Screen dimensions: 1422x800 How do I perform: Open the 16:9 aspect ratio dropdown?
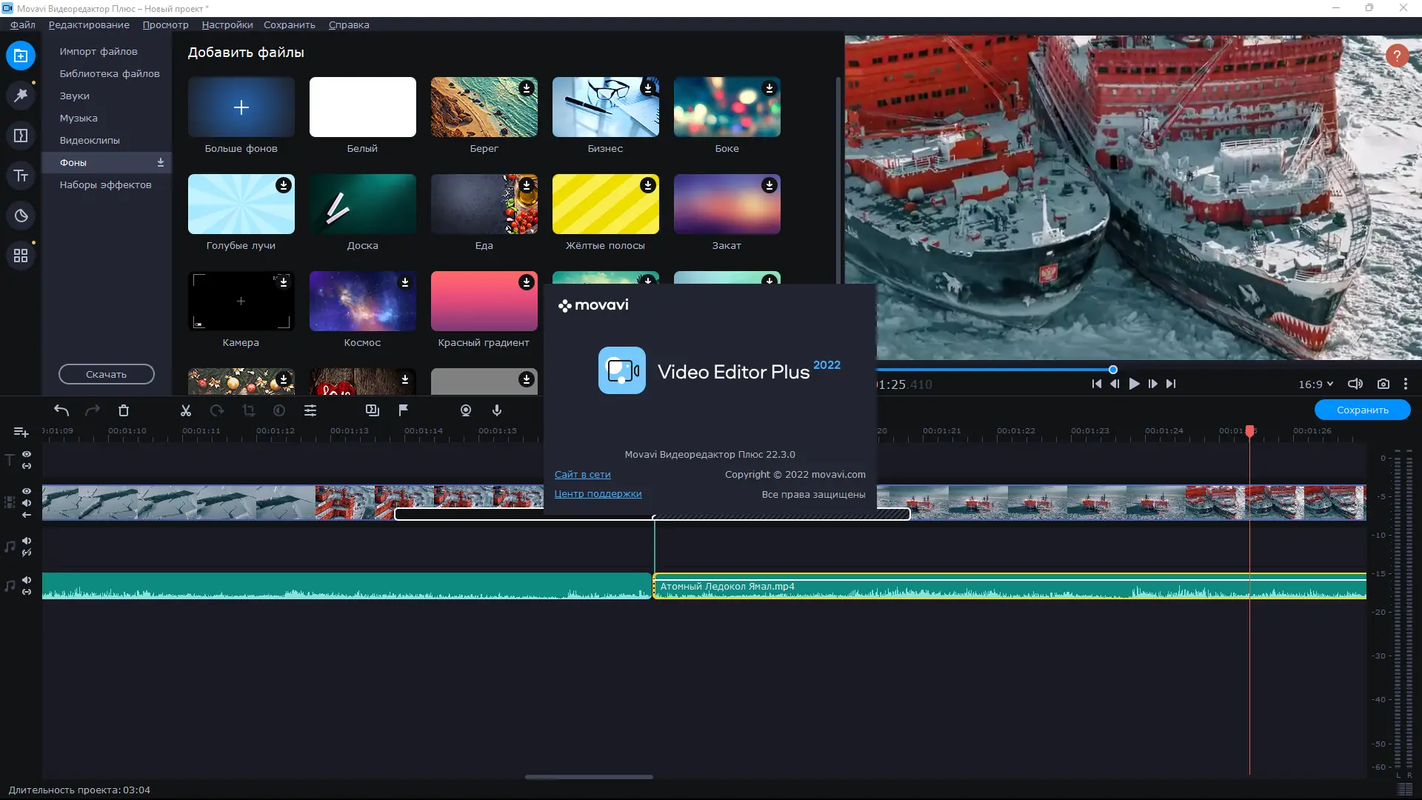(1316, 384)
